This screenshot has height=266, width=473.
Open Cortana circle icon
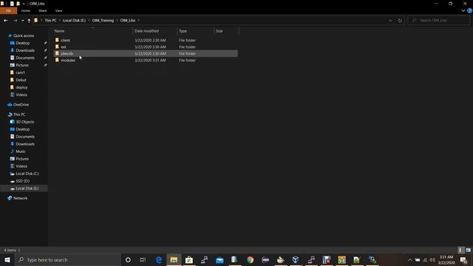pyautogui.click(x=128, y=259)
